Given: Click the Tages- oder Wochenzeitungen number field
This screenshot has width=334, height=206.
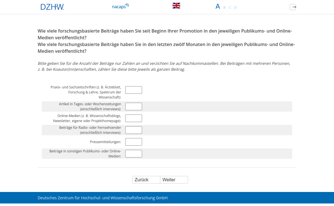Looking at the screenshot, I should (x=133, y=106).
